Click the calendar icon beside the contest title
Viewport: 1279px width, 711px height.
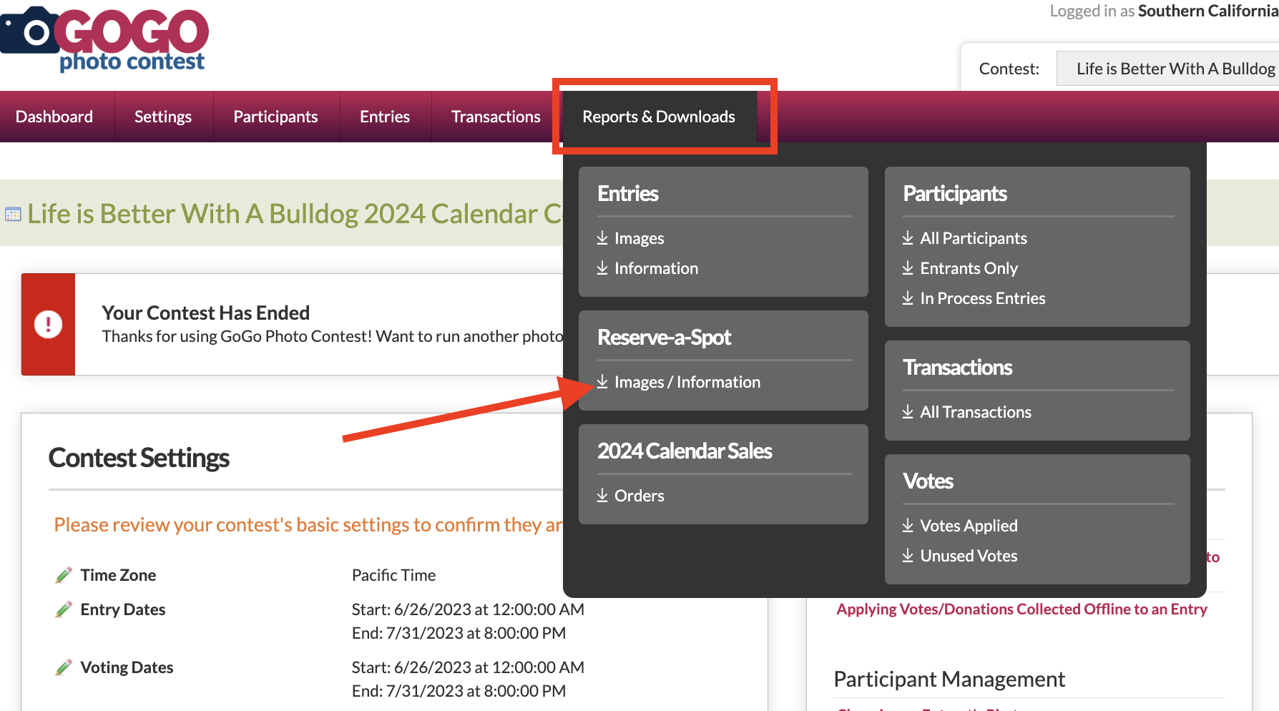click(13, 214)
